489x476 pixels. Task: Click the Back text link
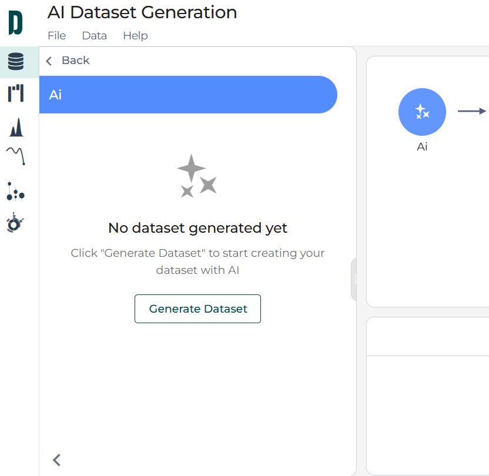coord(75,61)
